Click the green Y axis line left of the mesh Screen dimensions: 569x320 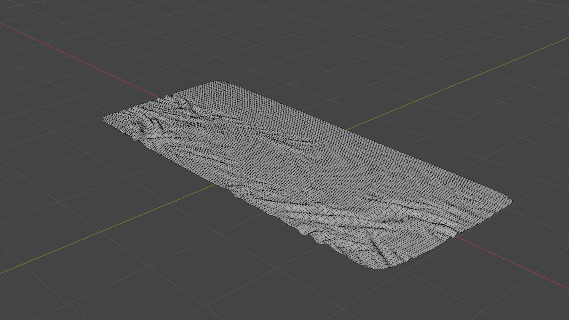pos(119,225)
